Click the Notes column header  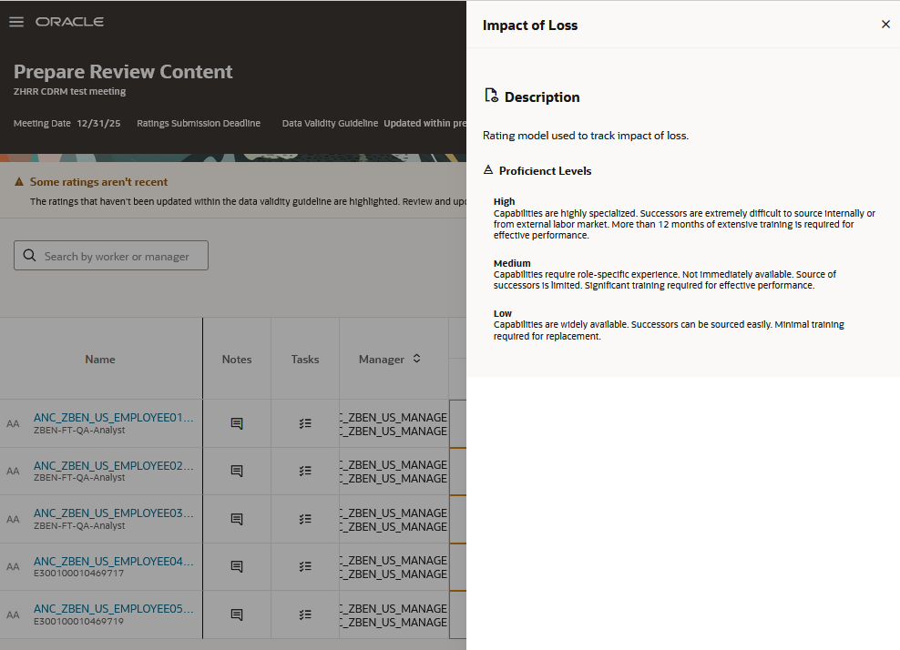pyautogui.click(x=237, y=359)
